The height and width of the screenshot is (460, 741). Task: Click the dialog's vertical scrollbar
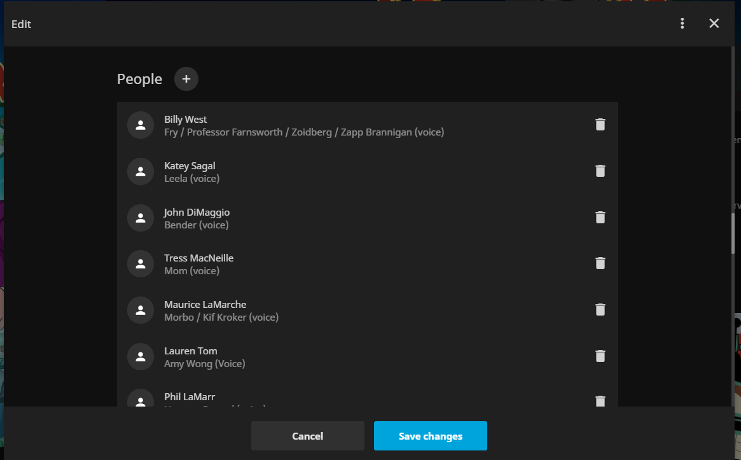[x=733, y=233]
